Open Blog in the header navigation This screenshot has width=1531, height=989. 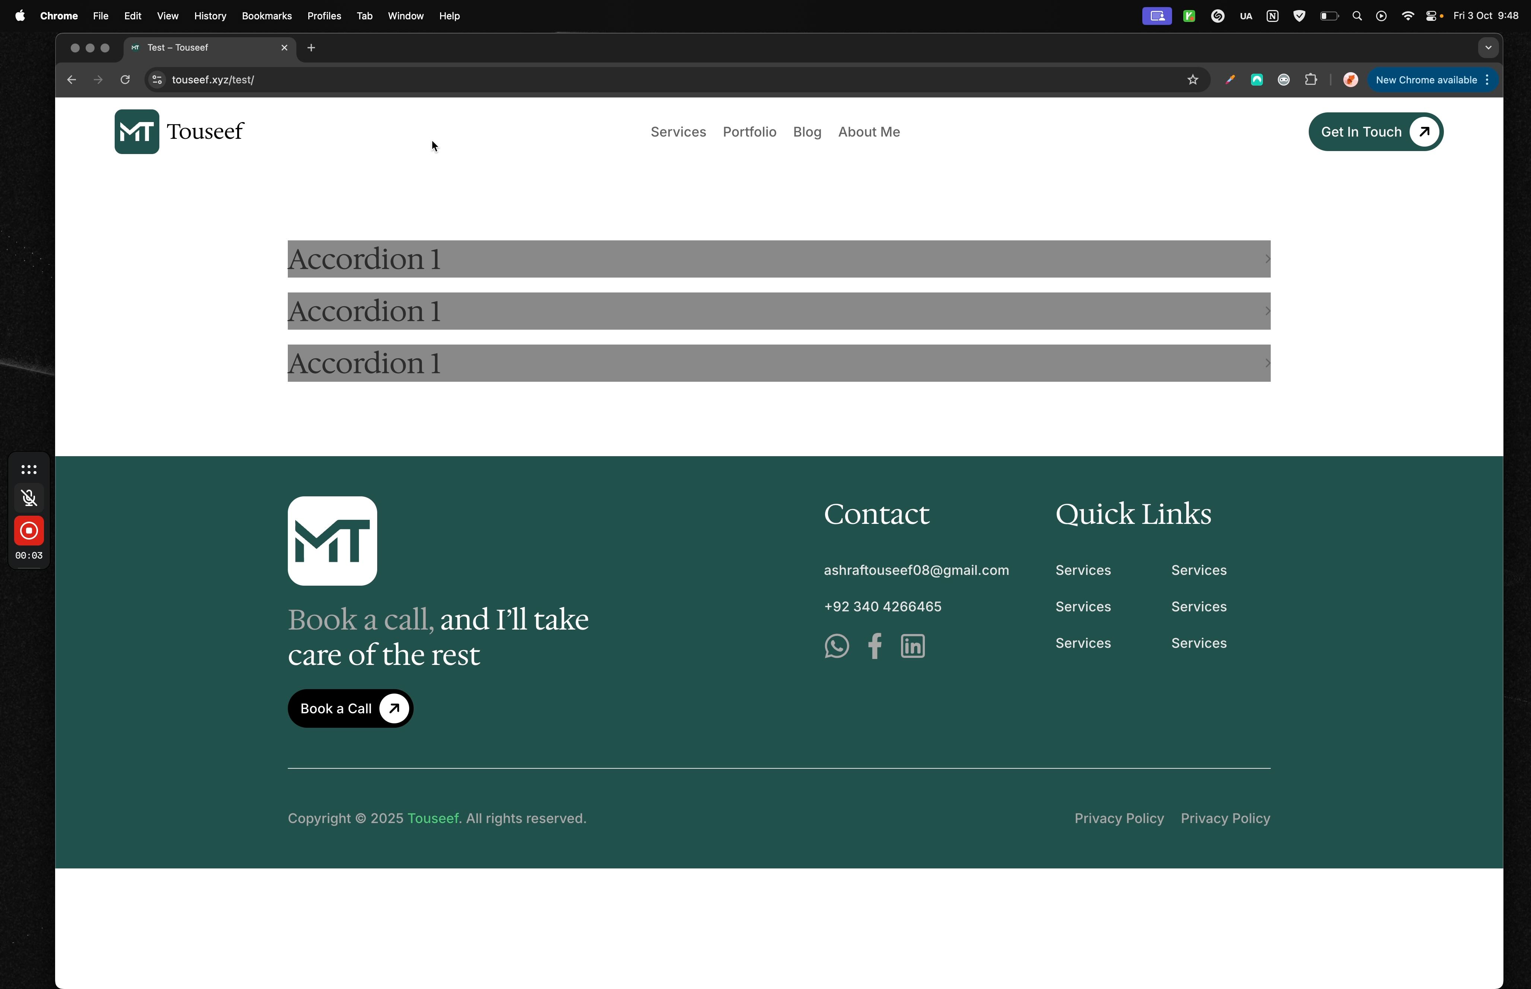click(807, 132)
